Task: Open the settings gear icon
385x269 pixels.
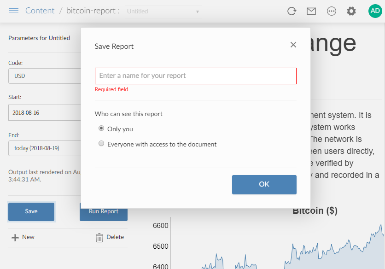Action: pos(351,11)
